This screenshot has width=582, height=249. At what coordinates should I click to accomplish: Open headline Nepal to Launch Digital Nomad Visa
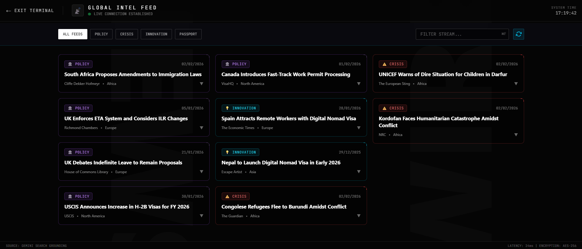(281, 163)
